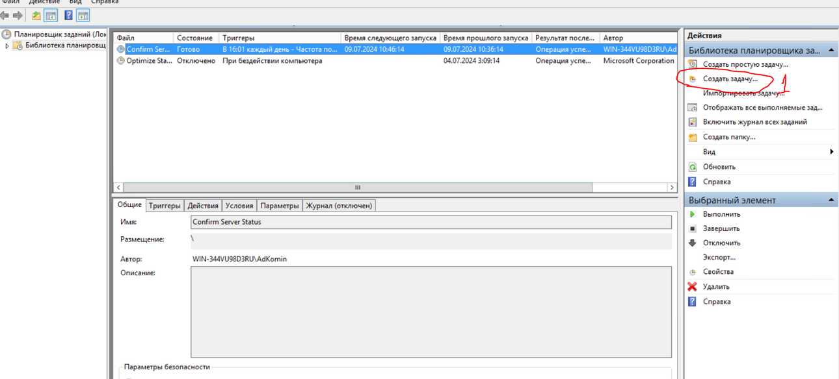Sort by Время следующего запуска column header

coord(390,38)
